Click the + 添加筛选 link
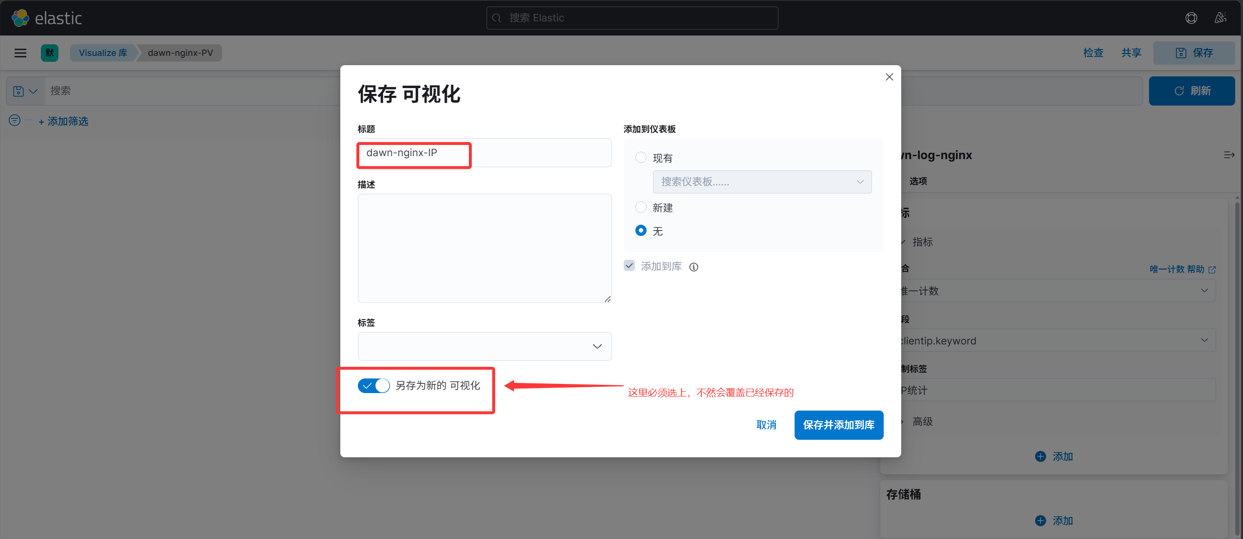Viewport: 1243px width, 539px height. pos(63,121)
